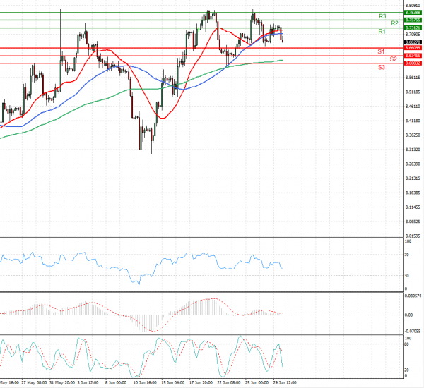Click the Stochastic 20 level label
Screen dimensions: 424x388
point(407,370)
